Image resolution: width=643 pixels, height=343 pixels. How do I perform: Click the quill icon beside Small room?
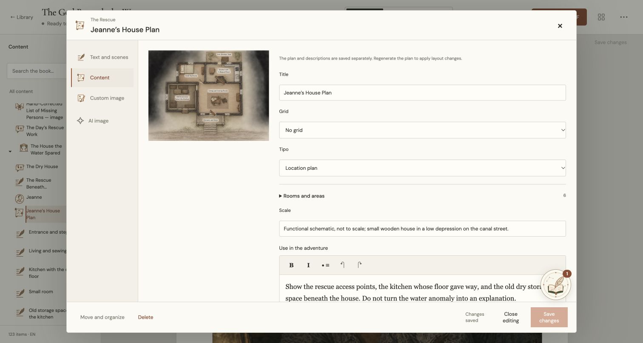(20, 293)
